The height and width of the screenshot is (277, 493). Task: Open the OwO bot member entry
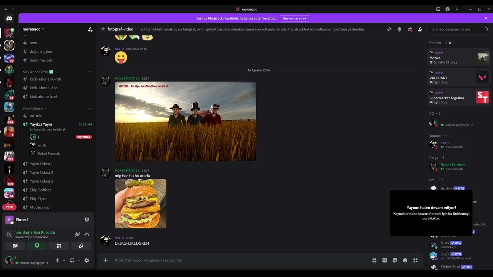tap(459, 256)
